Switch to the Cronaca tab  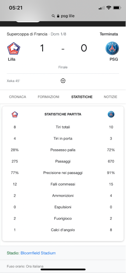[18, 97]
